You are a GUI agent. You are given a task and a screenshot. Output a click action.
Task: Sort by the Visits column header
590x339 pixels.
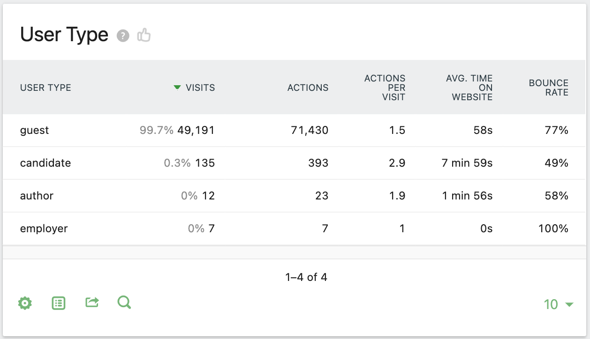point(200,88)
